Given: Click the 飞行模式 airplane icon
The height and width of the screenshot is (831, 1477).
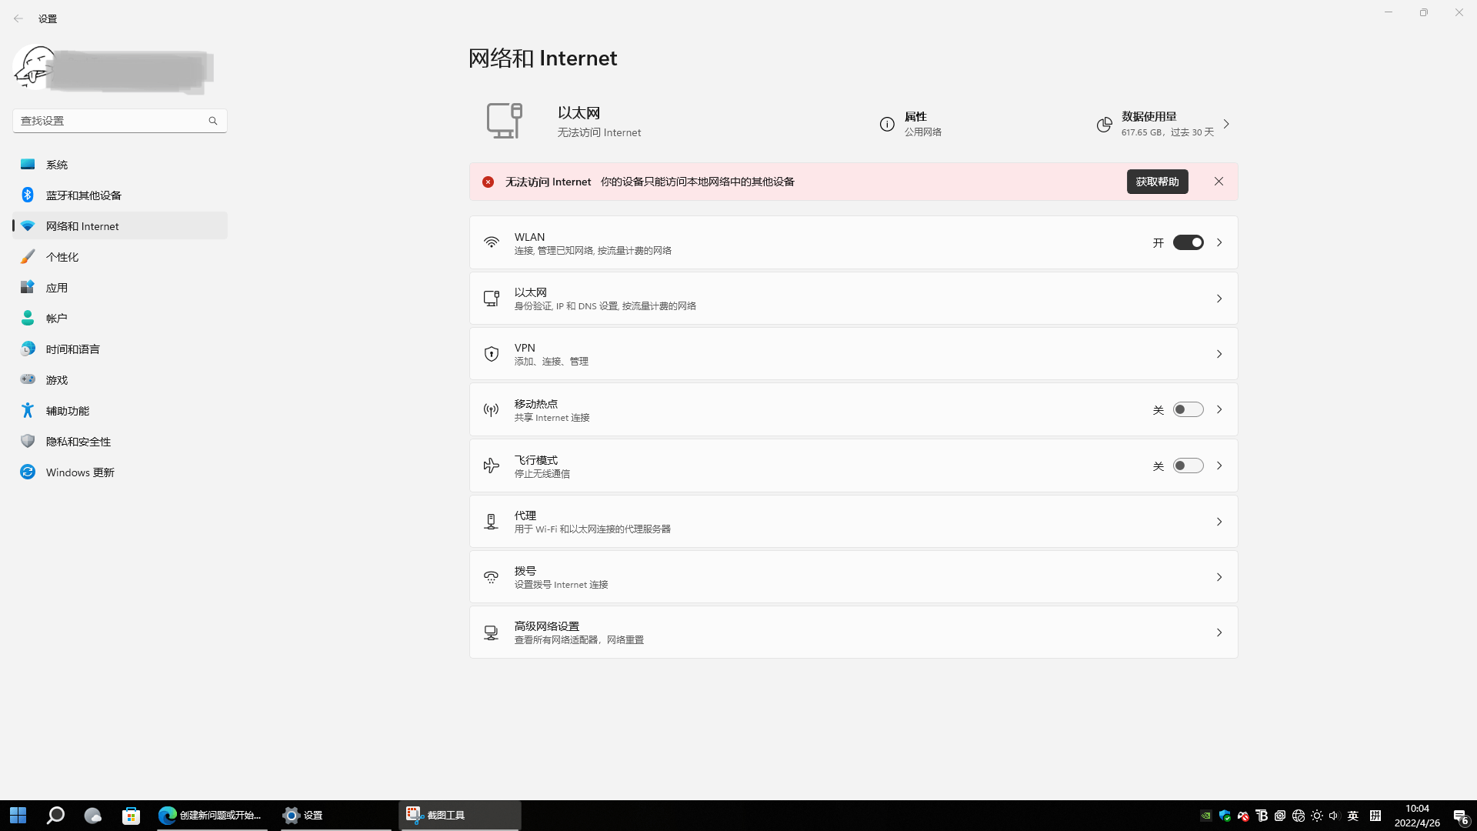Looking at the screenshot, I should coord(492,466).
